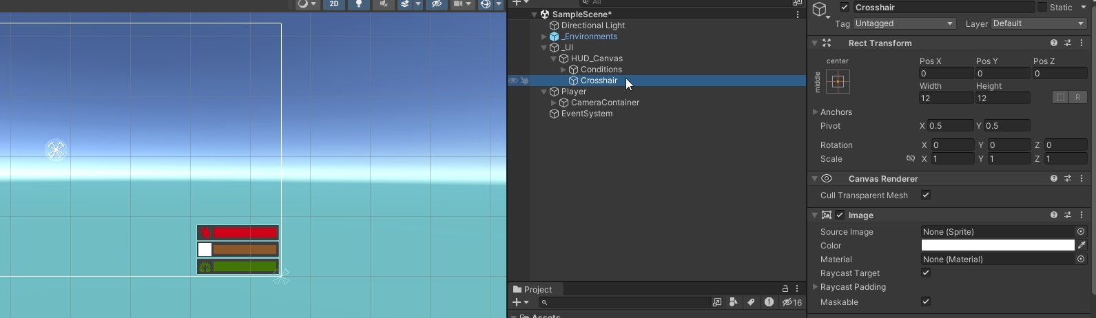Select the Conditions object
1096x318 pixels.
[x=601, y=70]
